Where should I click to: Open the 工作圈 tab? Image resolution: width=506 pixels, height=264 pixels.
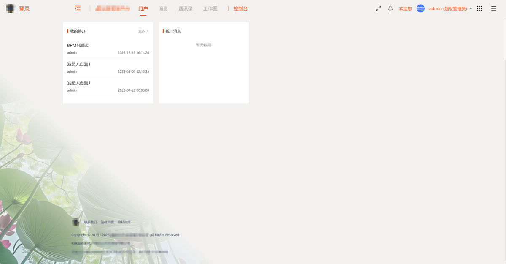click(x=210, y=8)
